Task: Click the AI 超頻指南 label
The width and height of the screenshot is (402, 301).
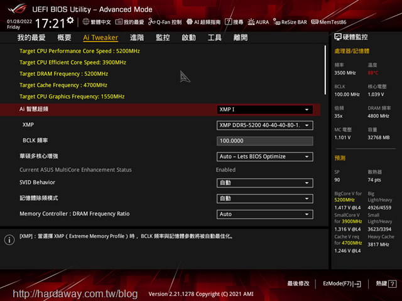Action: coord(207,22)
